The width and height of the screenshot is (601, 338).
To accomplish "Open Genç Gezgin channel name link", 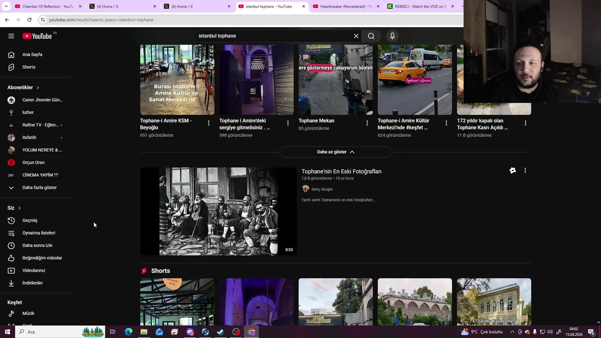I will pos(322,189).
